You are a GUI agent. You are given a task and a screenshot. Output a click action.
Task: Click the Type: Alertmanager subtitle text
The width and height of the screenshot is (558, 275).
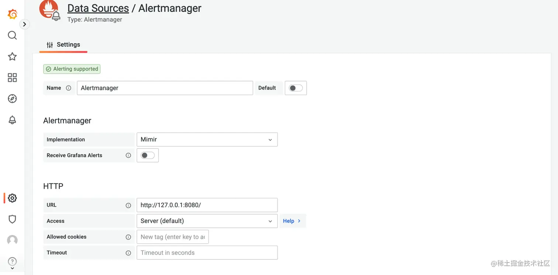[95, 20]
